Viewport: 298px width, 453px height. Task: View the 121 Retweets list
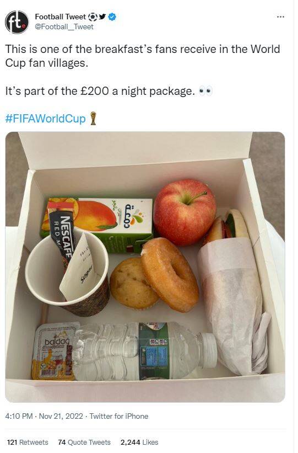pyautogui.click(x=28, y=443)
